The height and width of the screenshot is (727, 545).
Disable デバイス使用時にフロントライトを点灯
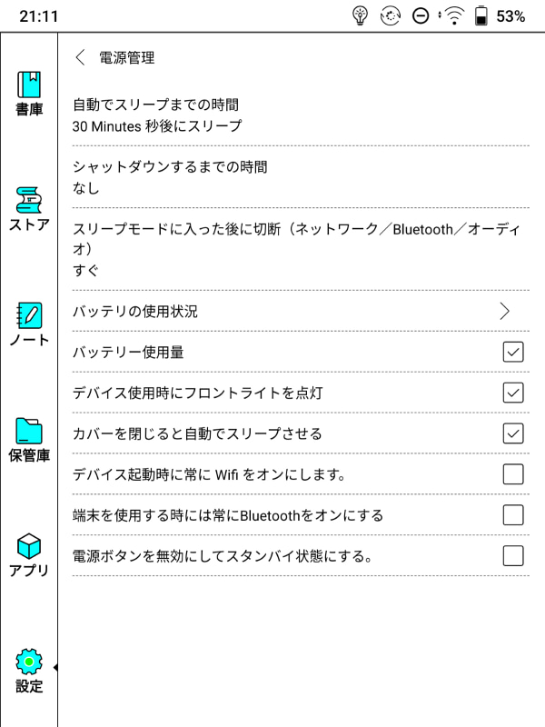515,391
